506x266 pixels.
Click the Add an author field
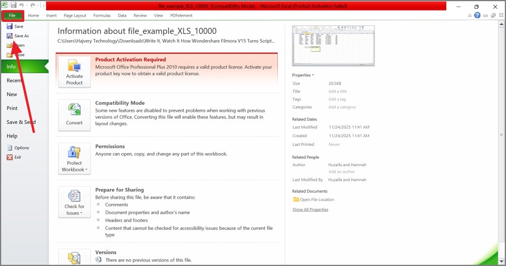point(341,171)
